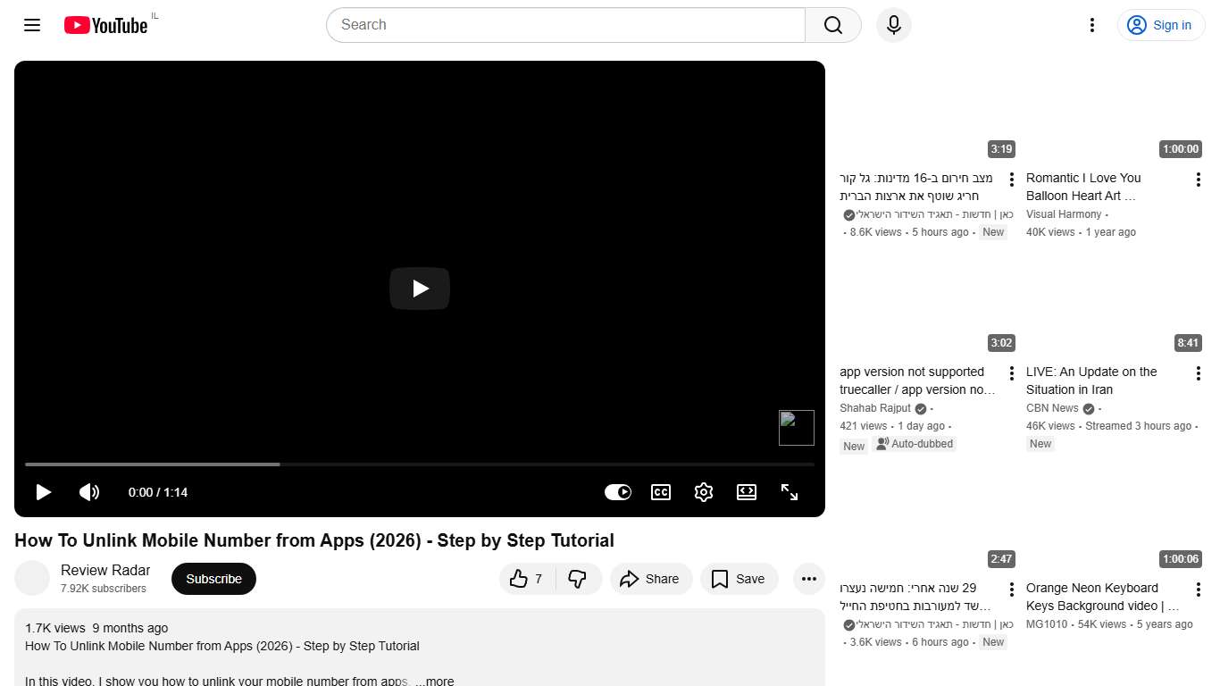Image resolution: width=1220 pixels, height=686 pixels.
Task: Mute the video with the volume icon
Action: pyautogui.click(x=89, y=492)
